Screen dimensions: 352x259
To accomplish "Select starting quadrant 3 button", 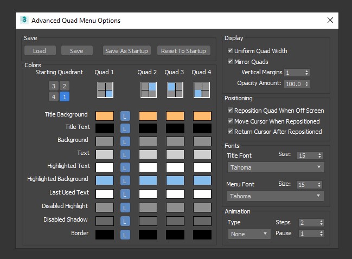I will (53, 86).
